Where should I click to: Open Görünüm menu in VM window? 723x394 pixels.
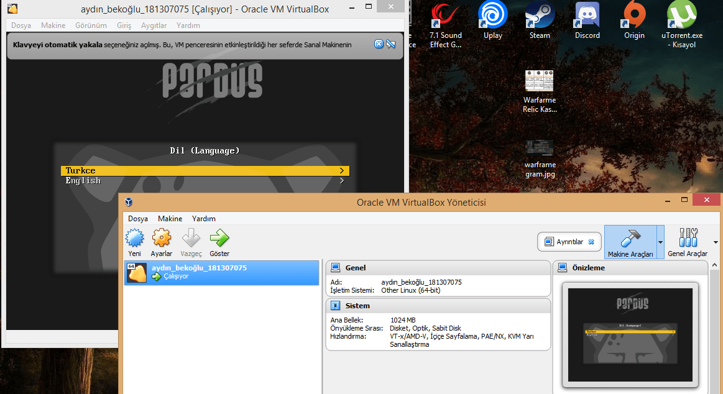[91, 25]
